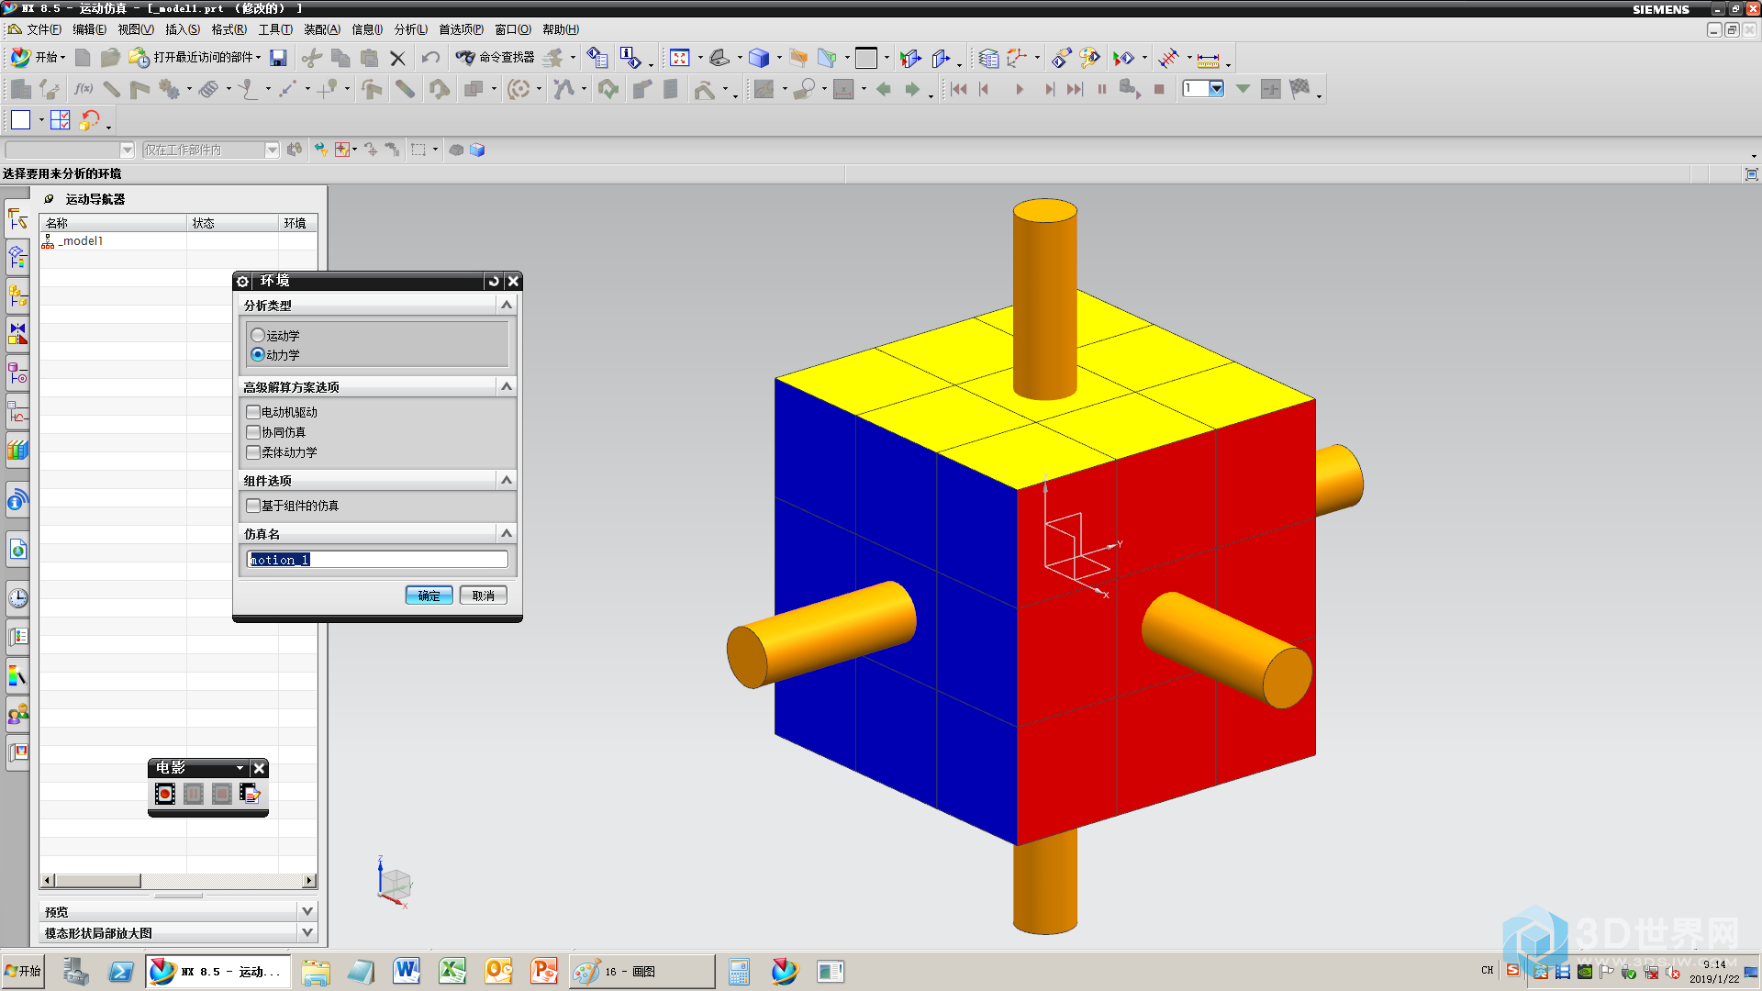Select the _model1 node in navigator
Screen dimensions: 1762x991
(81, 241)
